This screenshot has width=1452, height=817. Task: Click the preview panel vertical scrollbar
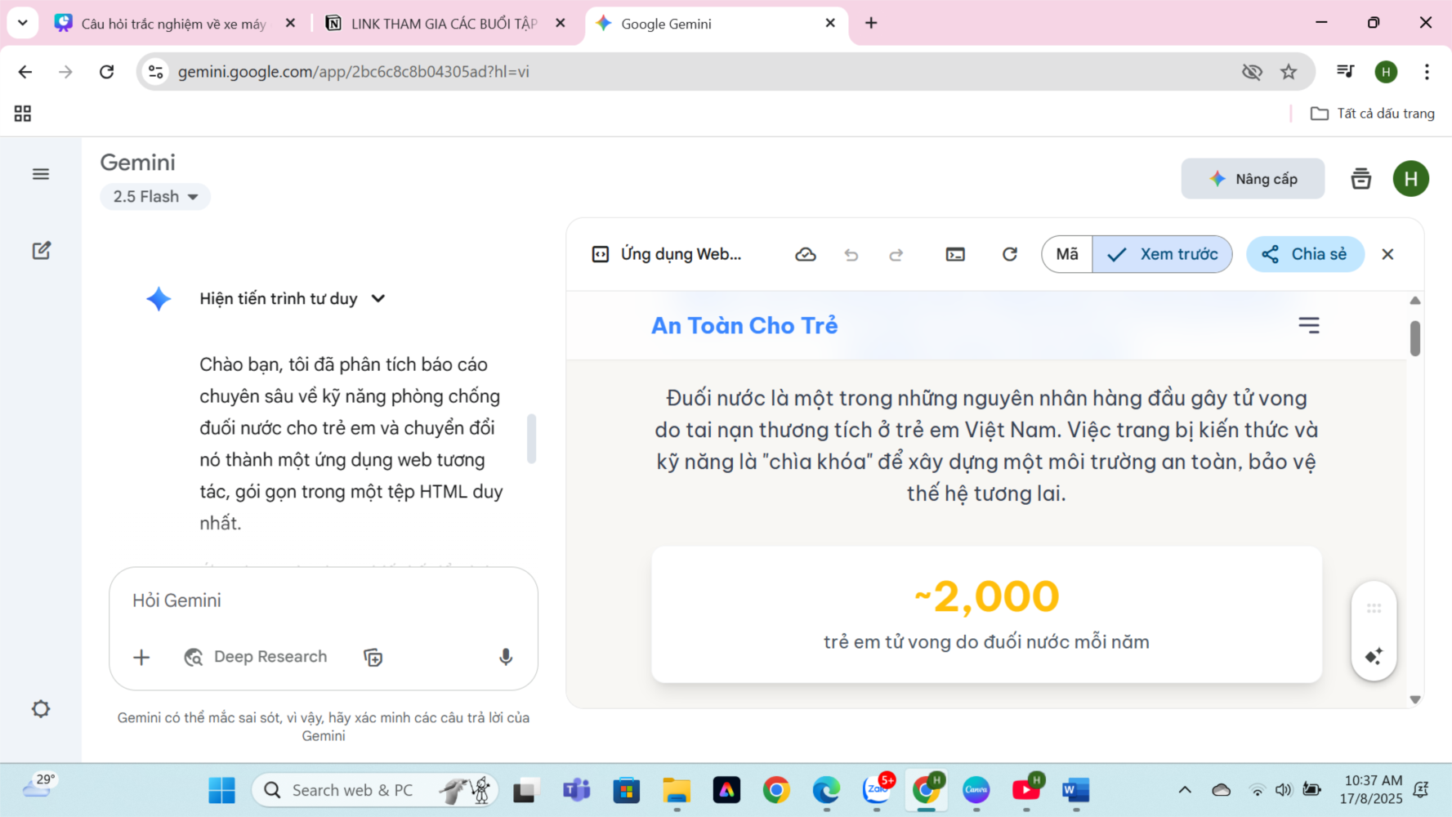(1415, 338)
